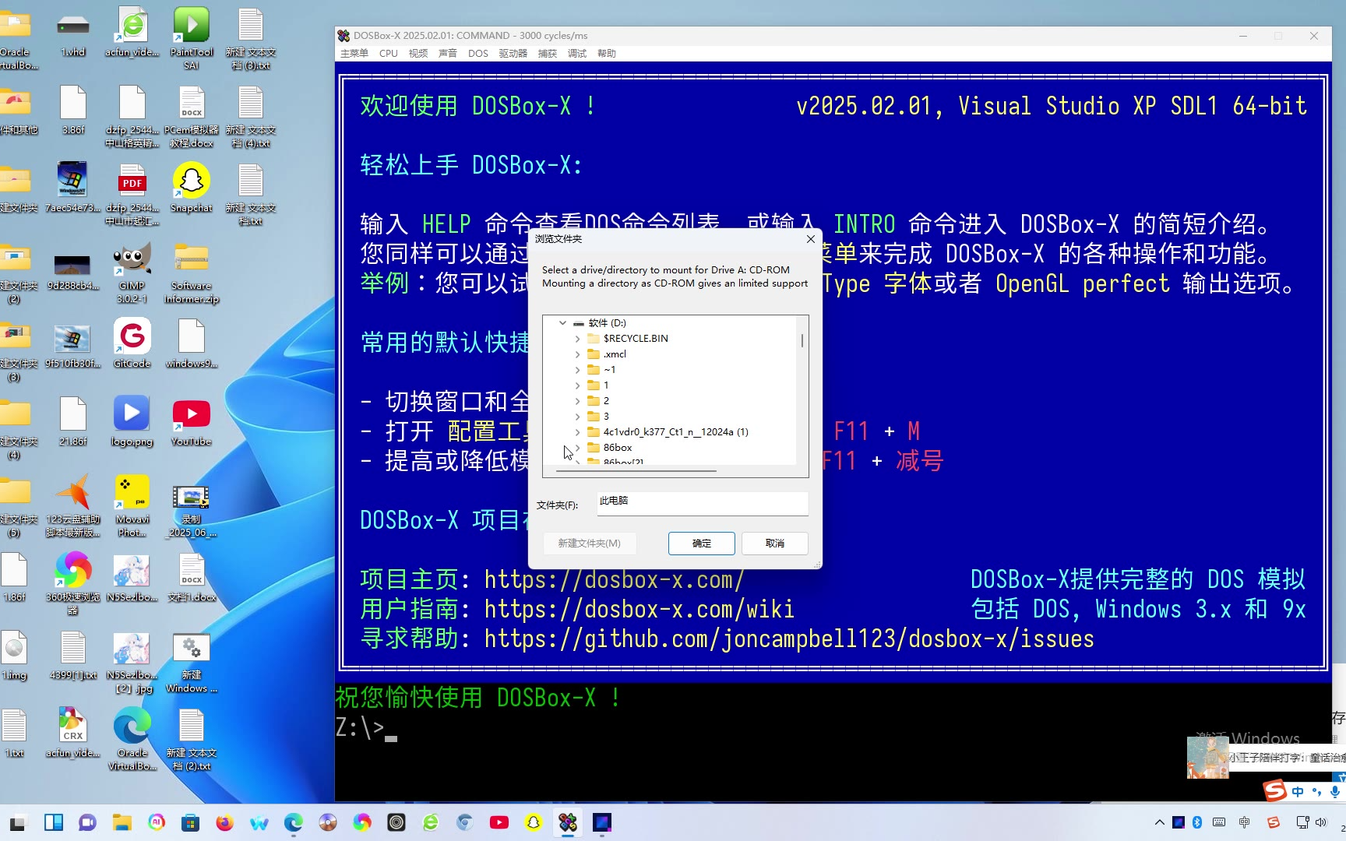
Task: Expand the .xmcl folder arrow
Action: 577,354
